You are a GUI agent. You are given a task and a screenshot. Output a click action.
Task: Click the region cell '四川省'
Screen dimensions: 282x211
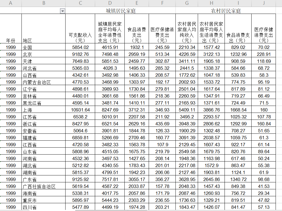click(44, 207)
